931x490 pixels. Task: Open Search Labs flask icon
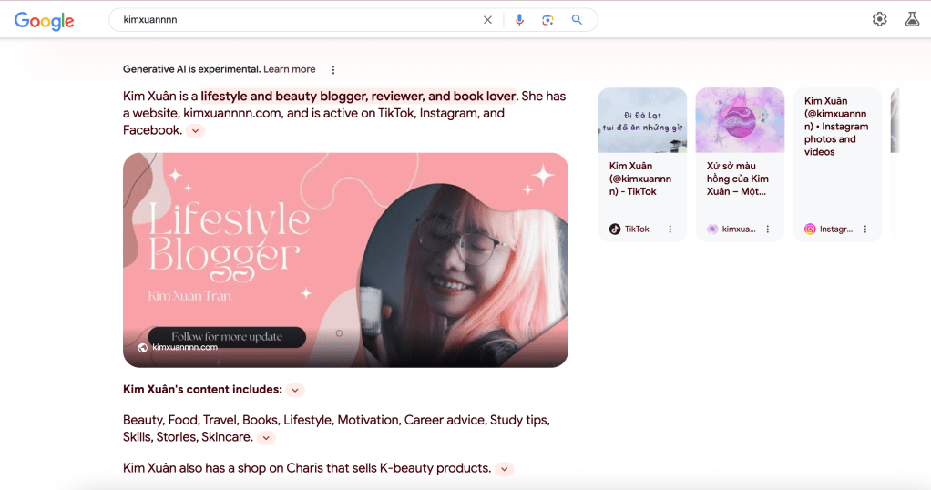coord(912,19)
